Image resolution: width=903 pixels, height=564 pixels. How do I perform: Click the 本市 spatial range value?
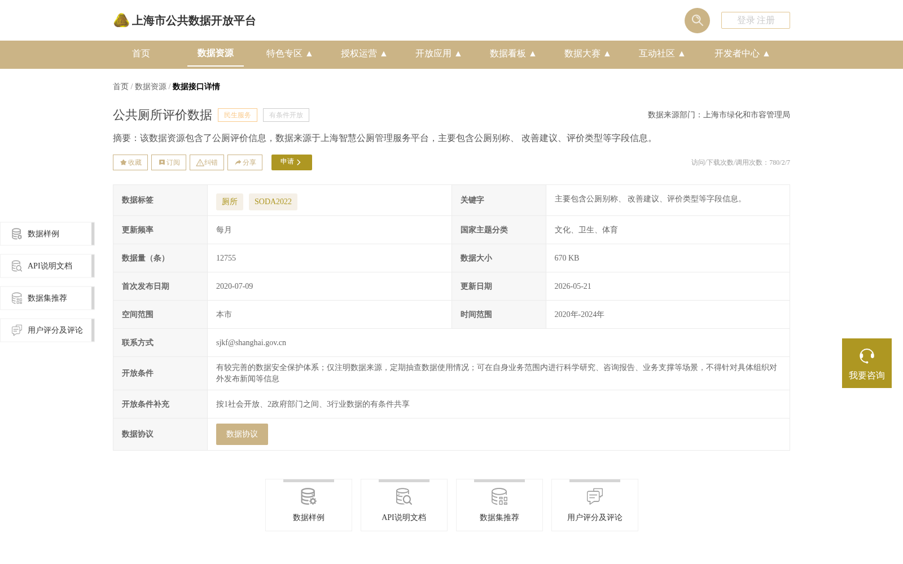tap(224, 315)
